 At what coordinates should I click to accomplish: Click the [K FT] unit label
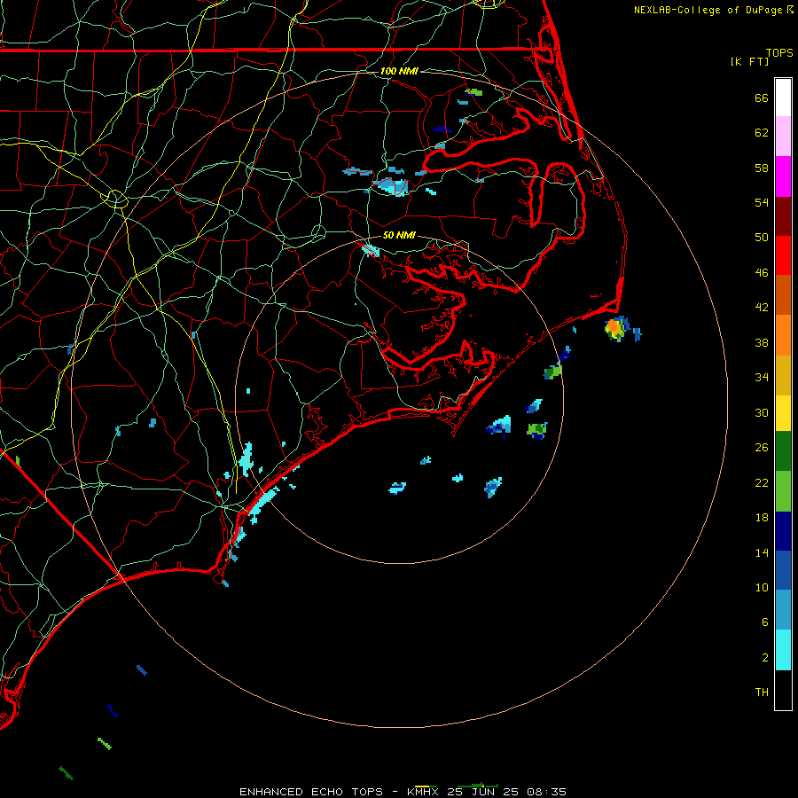[x=749, y=61]
